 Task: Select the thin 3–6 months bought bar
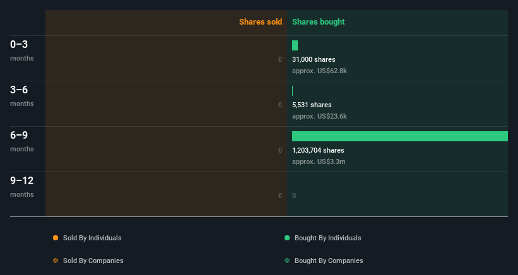coord(292,91)
